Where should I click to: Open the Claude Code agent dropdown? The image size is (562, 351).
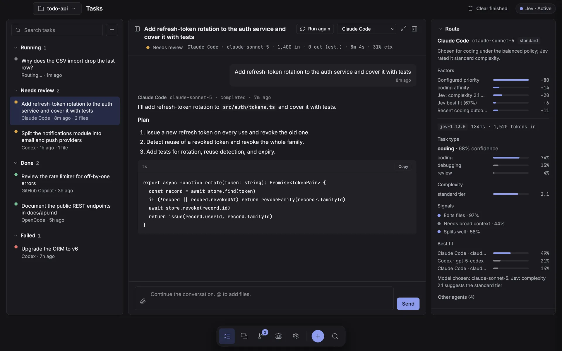coord(366,29)
